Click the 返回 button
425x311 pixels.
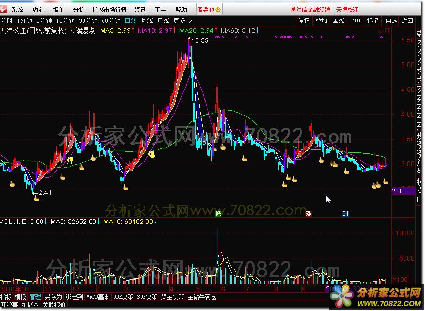pos(407,21)
